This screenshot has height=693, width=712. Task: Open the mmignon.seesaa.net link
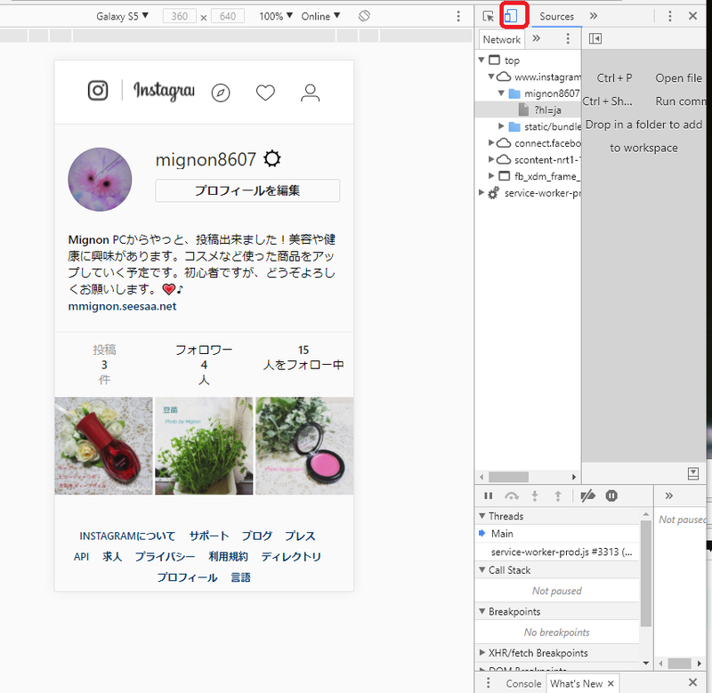point(122,306)
